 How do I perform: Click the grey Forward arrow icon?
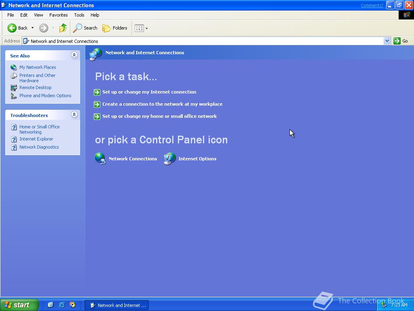[44, 28]
